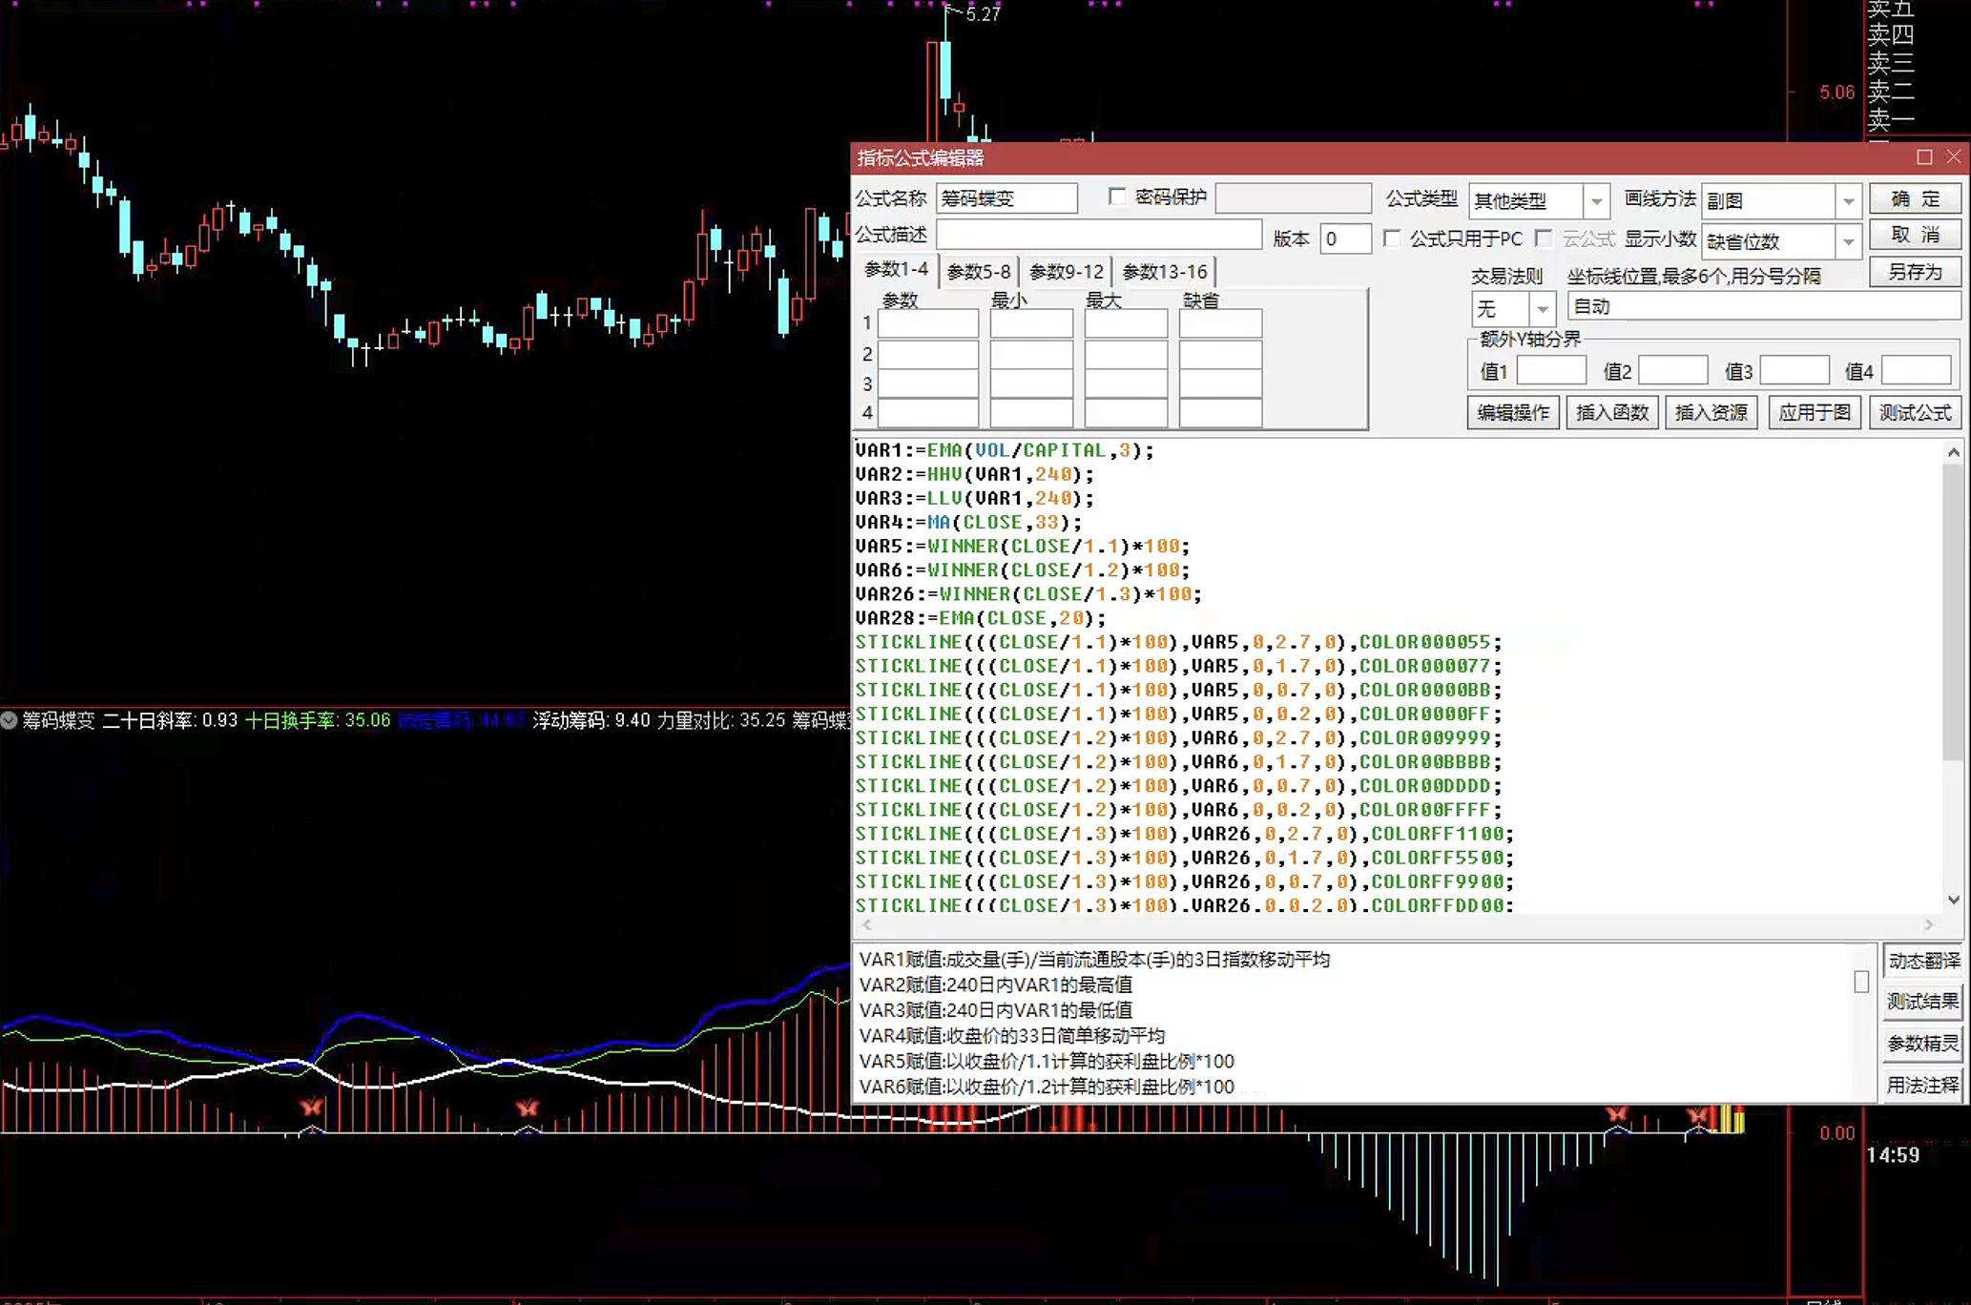1971x1305 pixels.
Task: Click the 取消 button
Action: coord(1915,235)
